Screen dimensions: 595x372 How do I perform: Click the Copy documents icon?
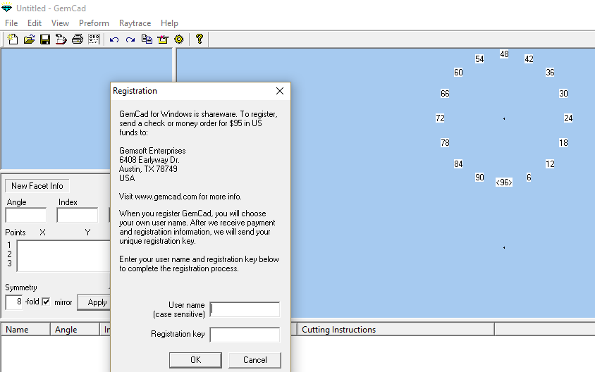click(x=147, y=39)
